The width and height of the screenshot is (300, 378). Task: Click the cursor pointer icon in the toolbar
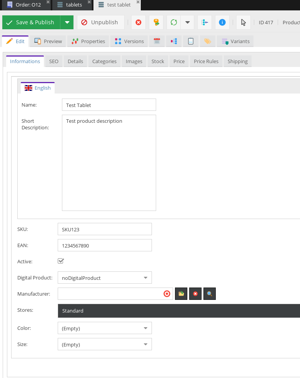click(243, 22)
